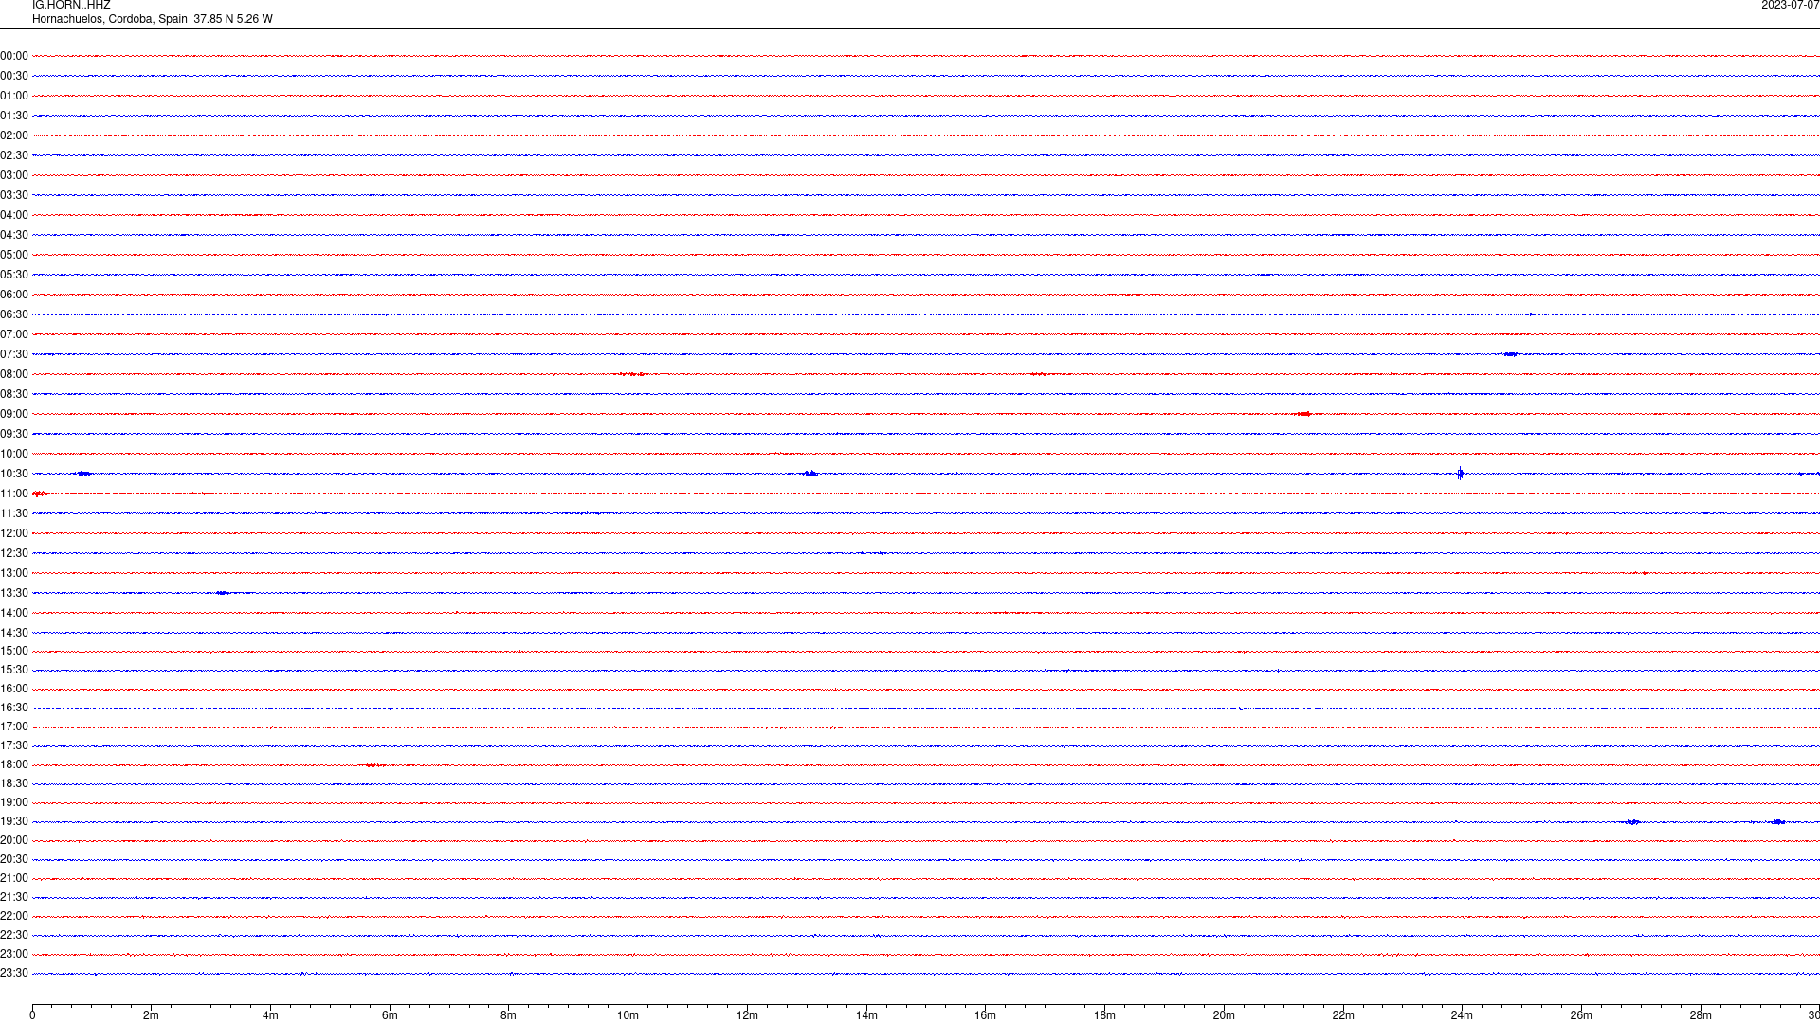Image resolution: width=1820 pixels, height=1023 pixels.
Task: Click the Hornachuelos, Cordoba, Spain location text
Action: pyautogui.click(x=110, y=19)
